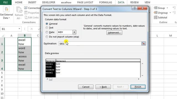This screenshot has height=99, width=177.
Task: Click the formula bar cancel X icon
Action: pos(32,29)
